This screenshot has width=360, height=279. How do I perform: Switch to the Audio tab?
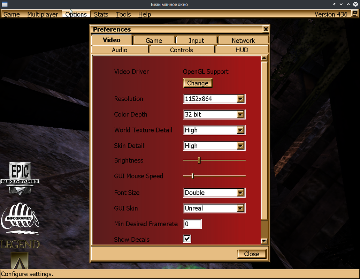(x=120, y=50)
